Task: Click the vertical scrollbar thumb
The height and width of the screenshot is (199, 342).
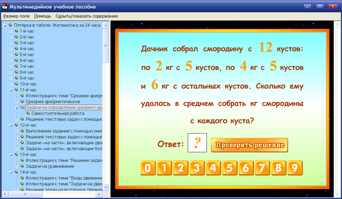Action: click(105, 45)
